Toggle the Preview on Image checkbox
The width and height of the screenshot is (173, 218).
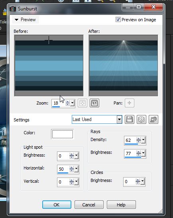click(118, 20)
